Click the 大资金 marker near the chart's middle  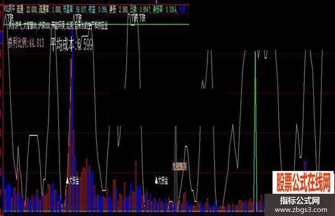click(162, 180)
